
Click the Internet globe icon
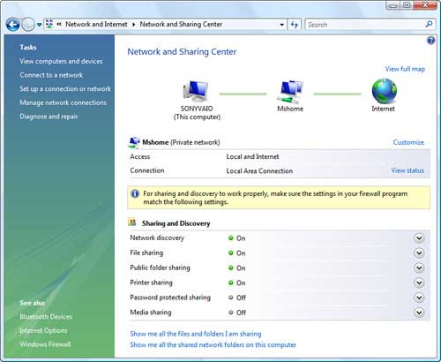(x=384, y=91)
